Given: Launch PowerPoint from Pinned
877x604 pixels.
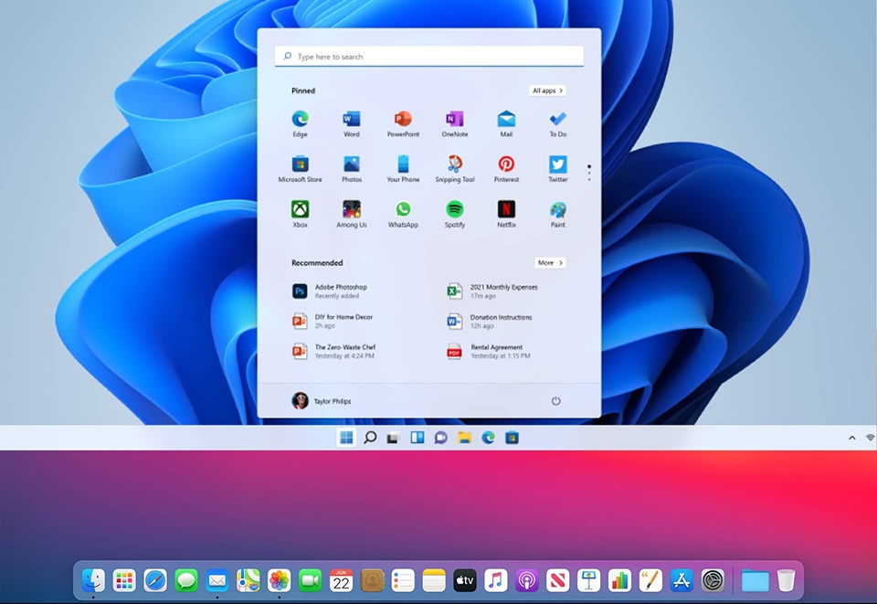Looking at the screenshot, I should (403, 122).
